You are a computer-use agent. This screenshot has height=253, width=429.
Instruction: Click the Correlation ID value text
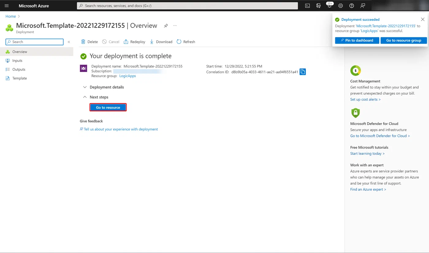(x=265, y=72)
